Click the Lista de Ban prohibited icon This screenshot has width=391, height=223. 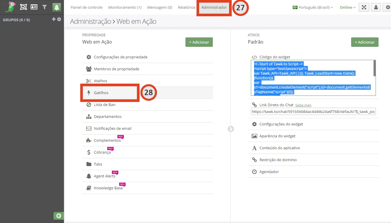pyautogui.click(x=89, y=105)
